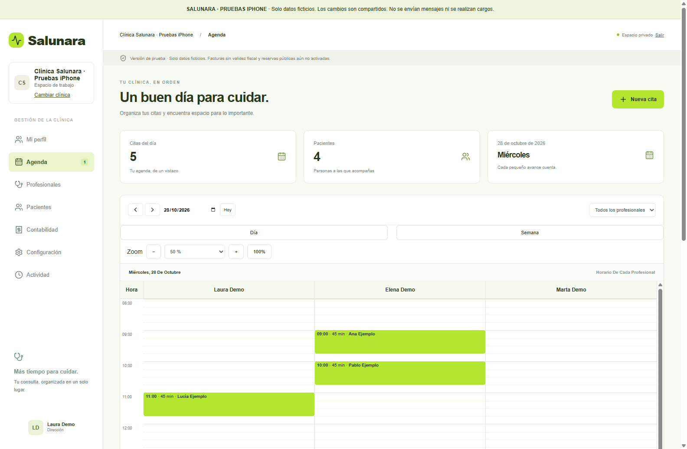Go to the Pacientes section
The image size is (687, 449).
click(51, 207)
